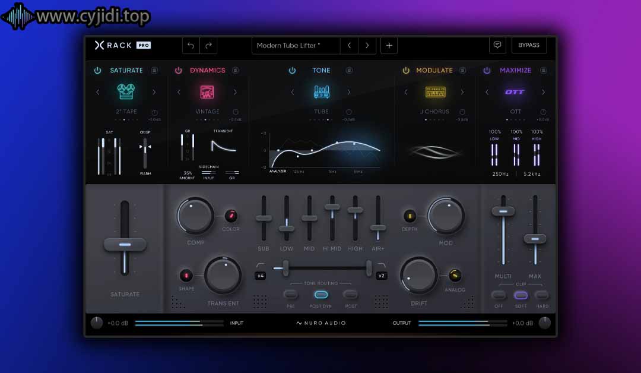
Task: Open the comment feedback icon
Action: pyautogui.click(x=497, y=45)
